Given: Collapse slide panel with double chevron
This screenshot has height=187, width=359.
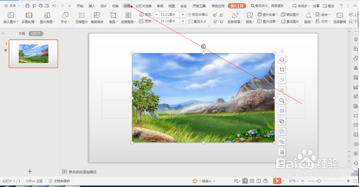Looking at the screenshot, I should point(3,33).
